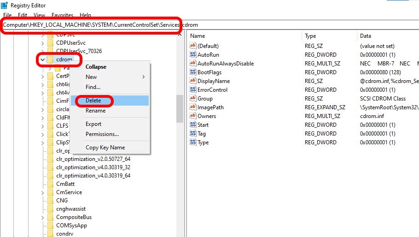Select the CDPUserSvc_70326 key

point(79,51)
